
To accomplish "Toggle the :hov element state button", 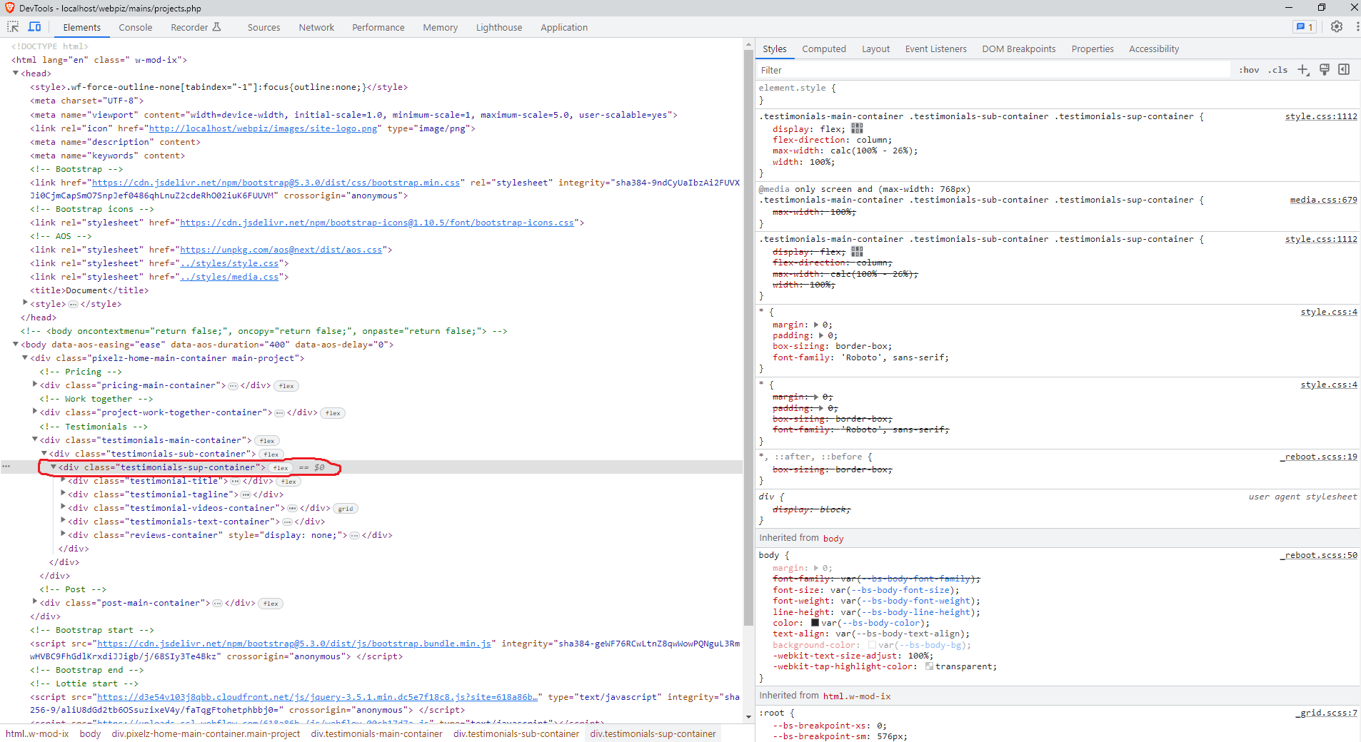I will [1249, 70].
